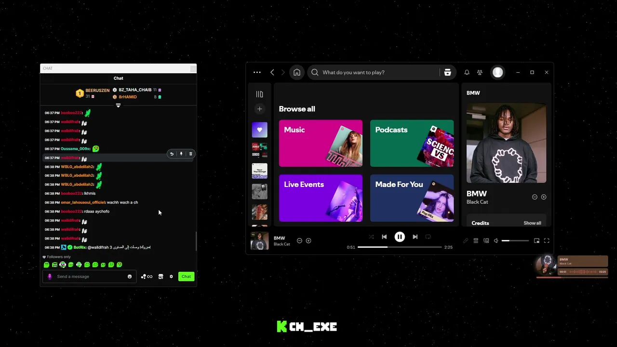Screen dimensions: 617x347
Task: Click minus icon beside bottom bar track title
Action: (x=299, y=240)
